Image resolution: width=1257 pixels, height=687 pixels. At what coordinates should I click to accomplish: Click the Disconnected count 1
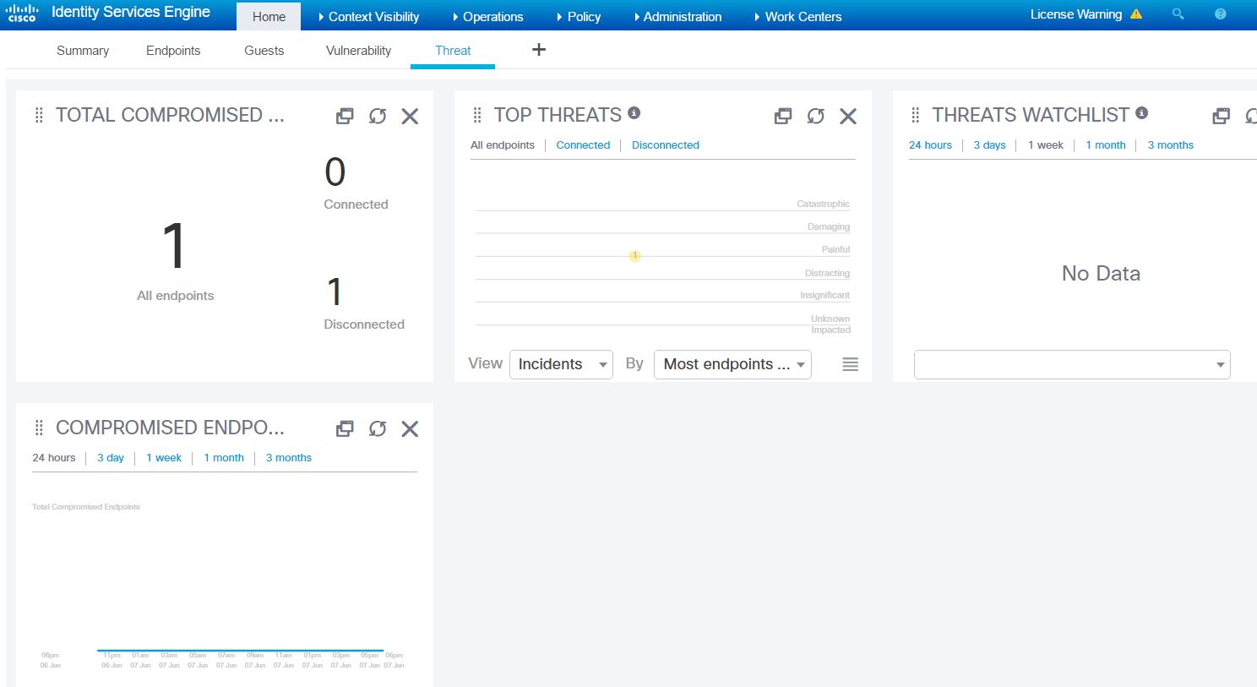(x=335, y=292)
